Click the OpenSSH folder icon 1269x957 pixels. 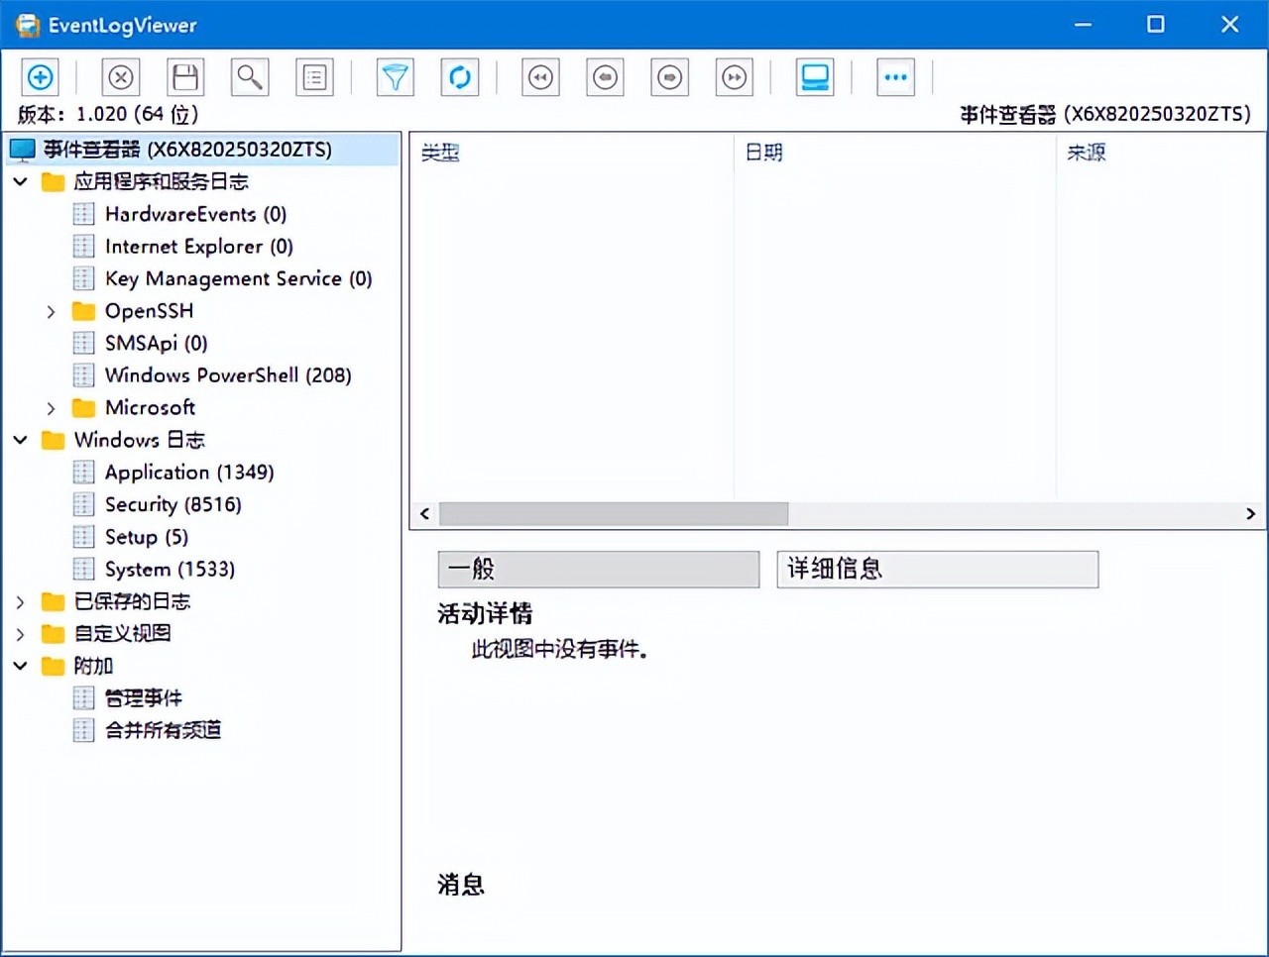click(x=84, y=311)
